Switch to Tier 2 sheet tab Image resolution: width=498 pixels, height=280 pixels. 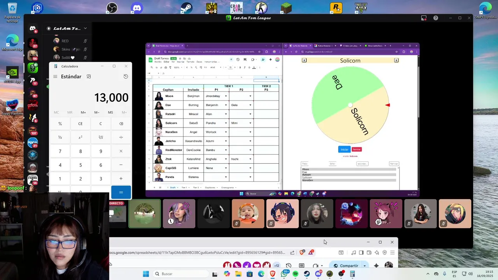pos(196,187)
